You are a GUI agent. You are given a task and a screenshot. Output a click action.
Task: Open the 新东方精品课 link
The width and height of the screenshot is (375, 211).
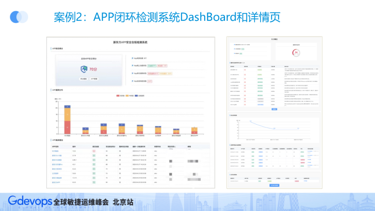[x=57, y=178]
